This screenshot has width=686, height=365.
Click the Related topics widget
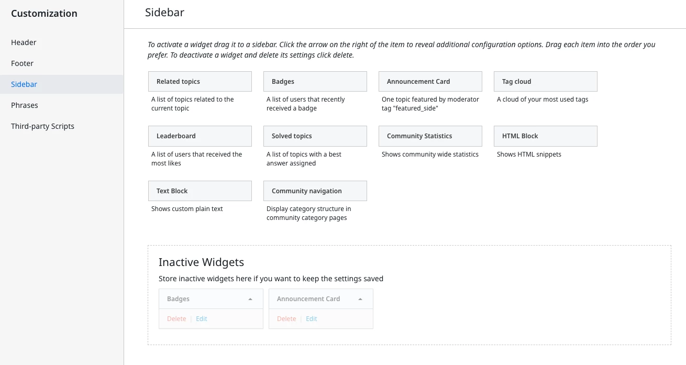click(200, 82)
